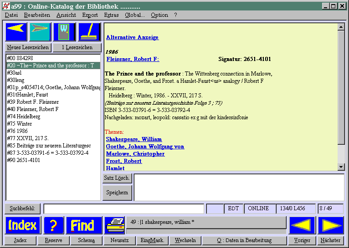Viewport: 349px width, 248px height.
Task: Select field row #31p_s4054714; Goethe
Action: click(53, 87)
